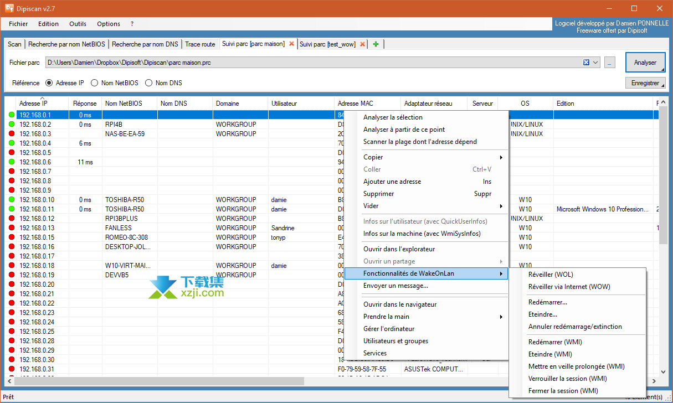Open the ? help menu

[x=132, y=24]
